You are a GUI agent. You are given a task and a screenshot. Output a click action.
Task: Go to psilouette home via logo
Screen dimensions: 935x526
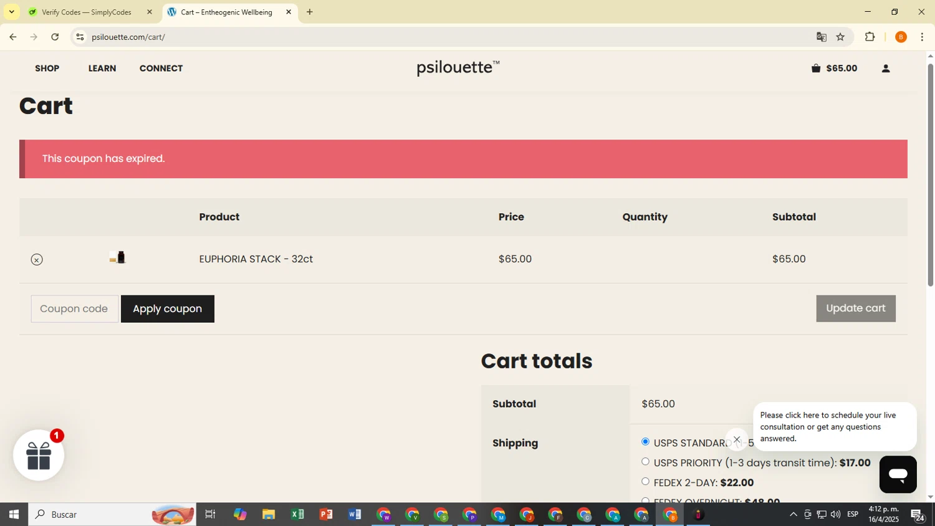(x=458, y=67)
